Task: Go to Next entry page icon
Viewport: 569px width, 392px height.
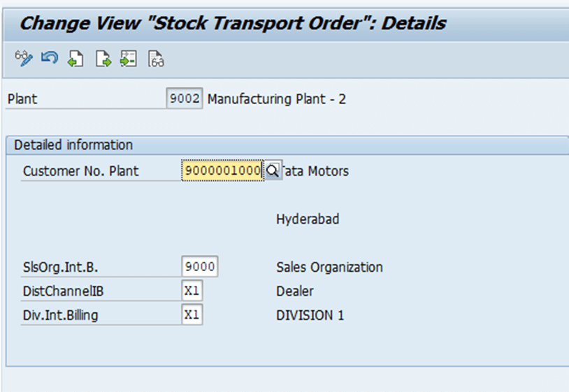Action: [103, 59]
